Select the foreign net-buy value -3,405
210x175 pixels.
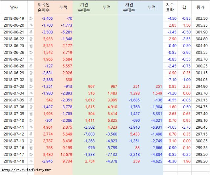pyautogui.click(x=47, y=18)
